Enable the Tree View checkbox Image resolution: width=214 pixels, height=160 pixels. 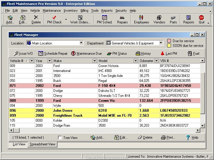60,138
